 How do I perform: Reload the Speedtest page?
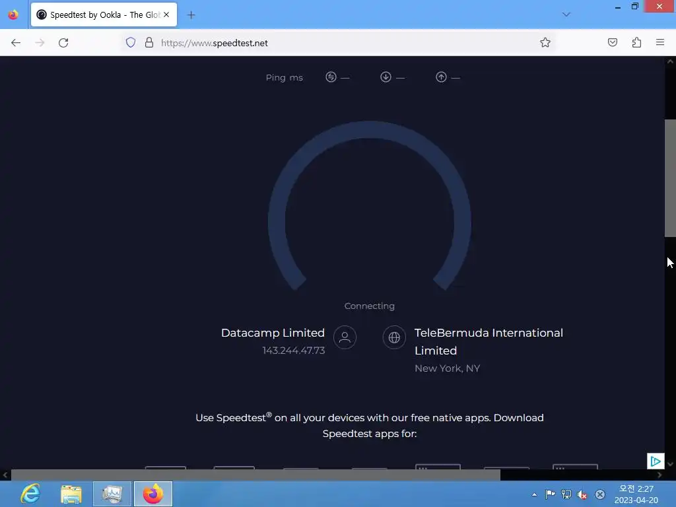[x=63, y=43]
